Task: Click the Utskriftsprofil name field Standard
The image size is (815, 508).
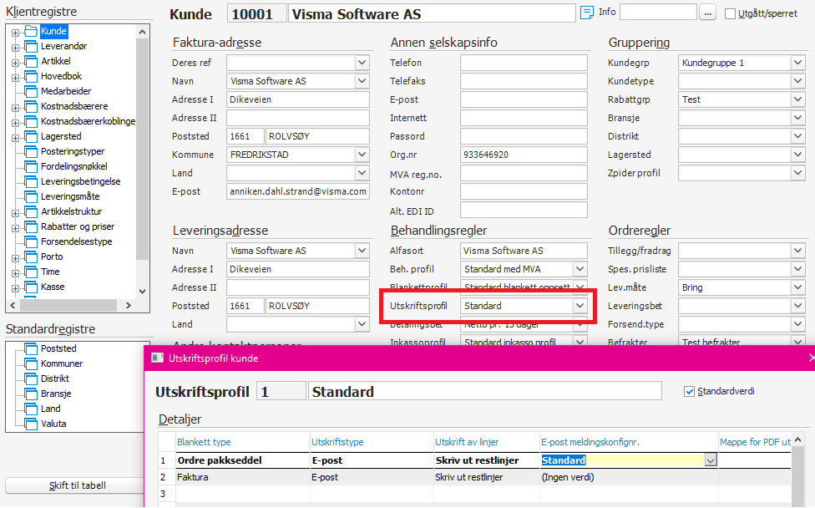Action: point(485,392)
